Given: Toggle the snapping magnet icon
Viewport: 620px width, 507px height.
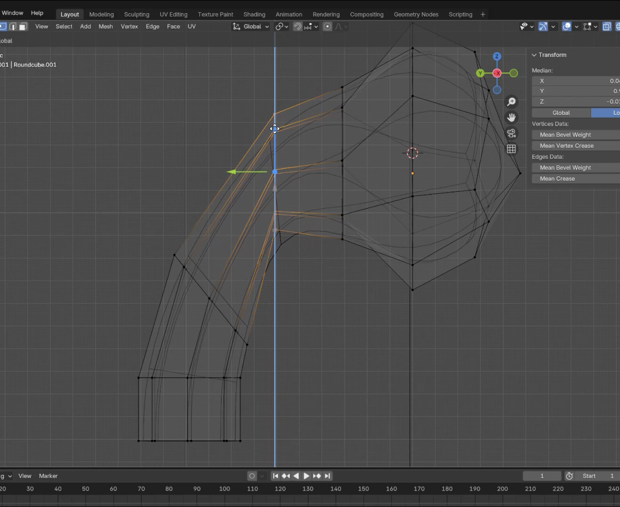Looking at the screenshot, I should tap(297, 27).
